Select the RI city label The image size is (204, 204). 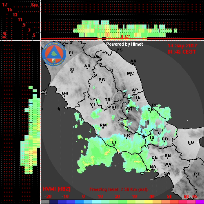coord(114,107)
